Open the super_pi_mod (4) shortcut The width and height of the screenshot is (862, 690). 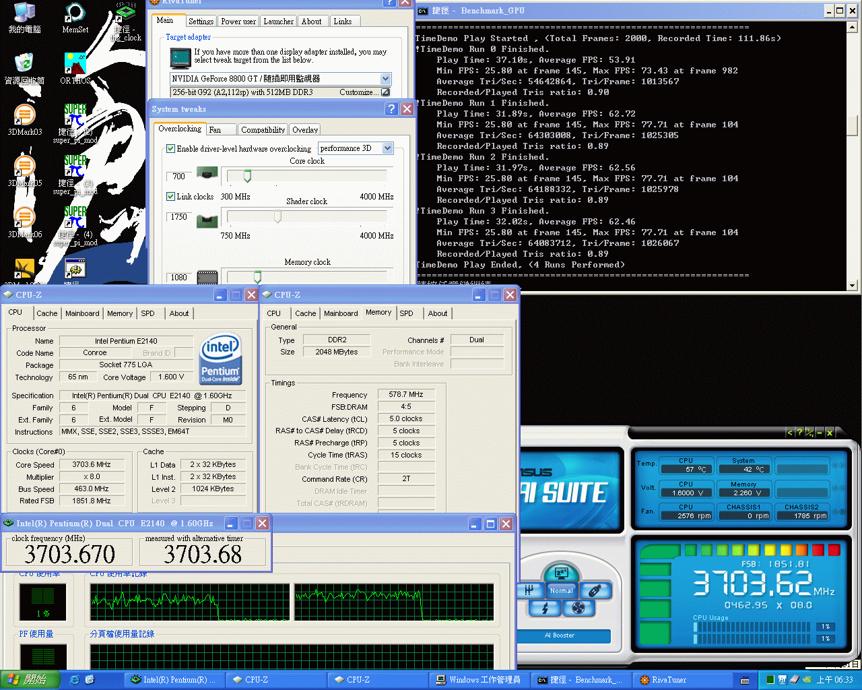pos(75,226)
